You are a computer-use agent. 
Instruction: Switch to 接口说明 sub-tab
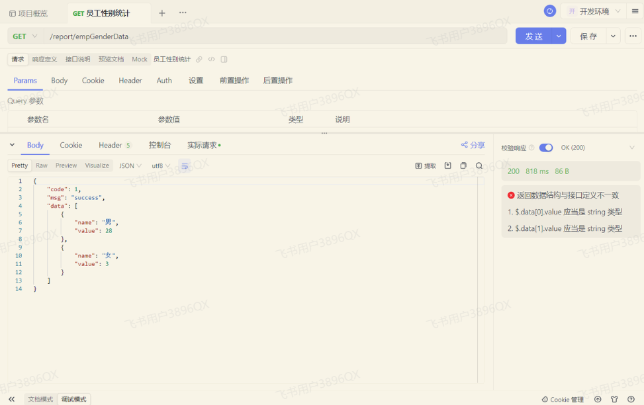pos(77,59)
